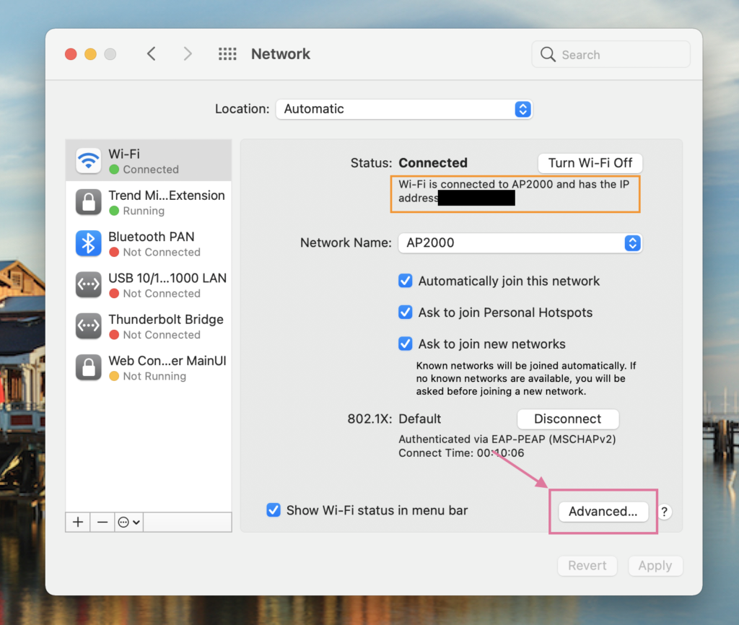Click the Thunderbolt Bridge service icon
739x625 pixels.
89,326
